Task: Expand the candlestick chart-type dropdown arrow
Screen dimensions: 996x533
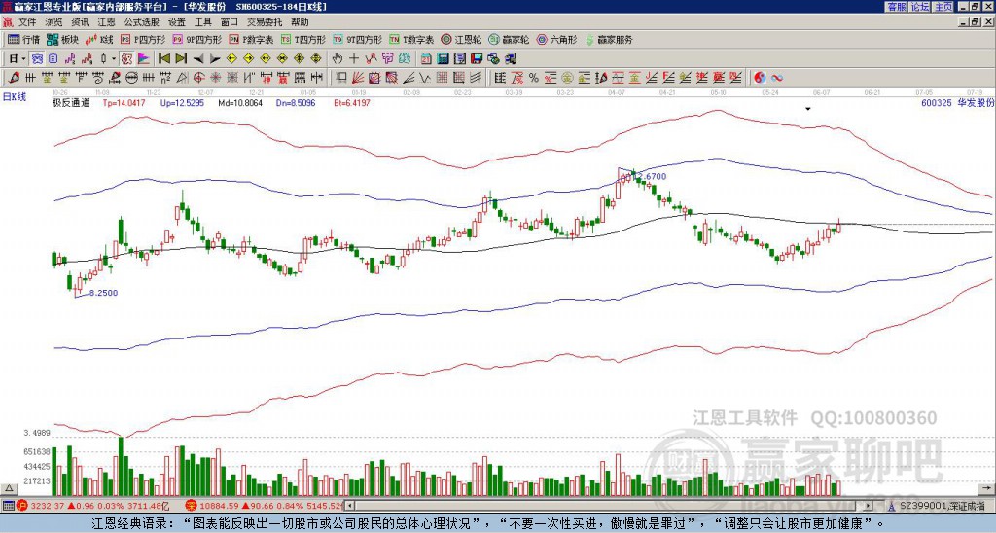Action: pyautogui.click(x=114, y=59)
